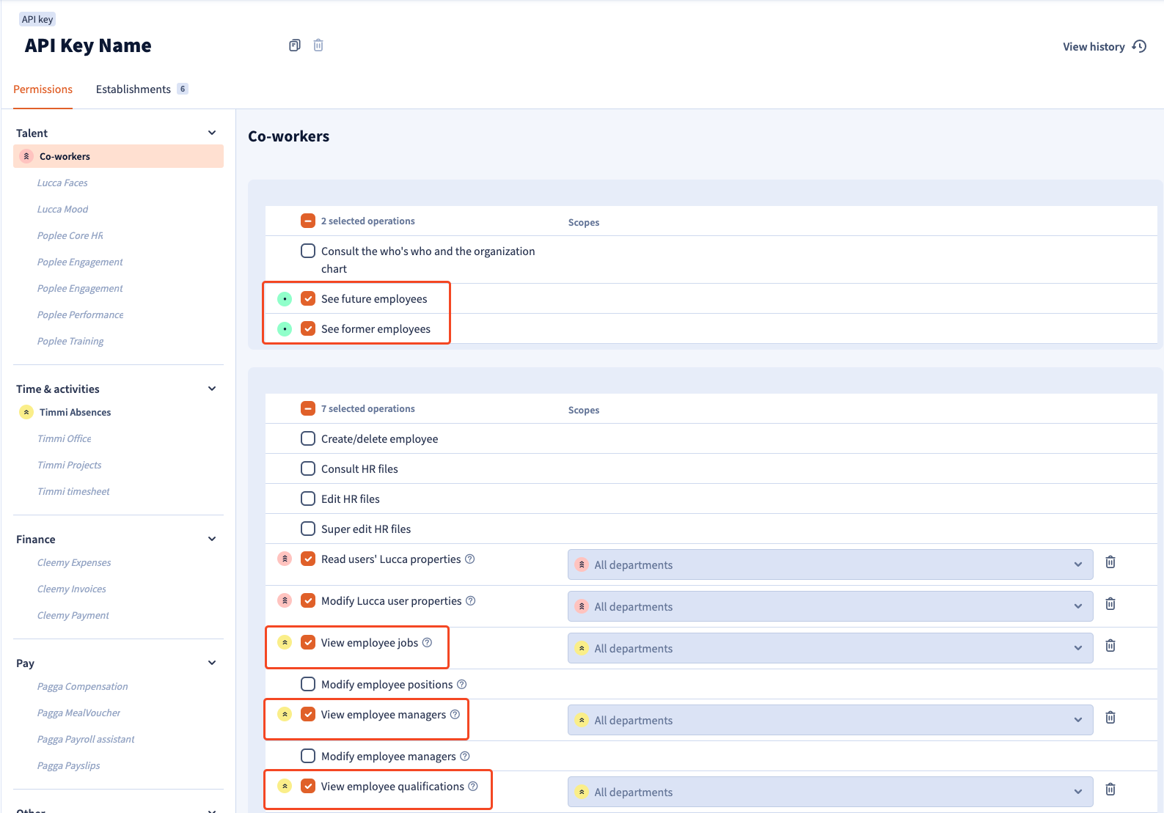Delete the Read users' Lucca properties scope
This screenshot has height=813, width=1164.
click(1110, 562)
